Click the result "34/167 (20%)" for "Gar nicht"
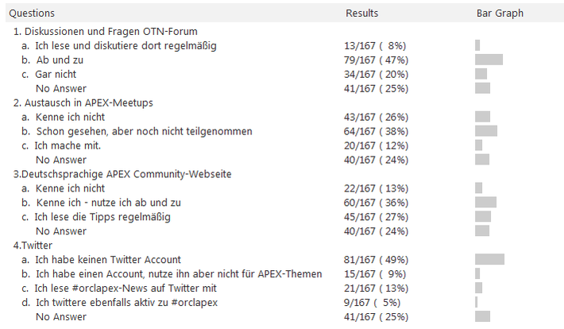The height and width of the screenshot is (329, 564). coord(375,74)
